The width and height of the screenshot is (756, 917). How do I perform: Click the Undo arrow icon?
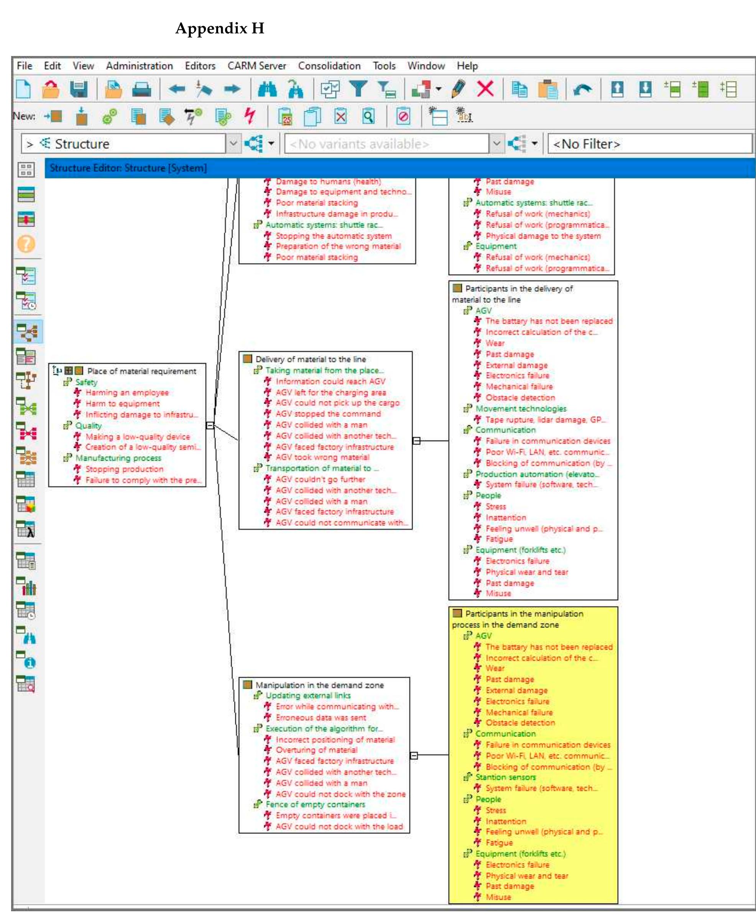point(583,89)
